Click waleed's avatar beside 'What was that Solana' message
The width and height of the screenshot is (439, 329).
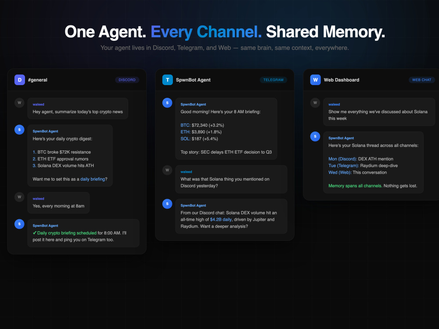pos(167,170)
